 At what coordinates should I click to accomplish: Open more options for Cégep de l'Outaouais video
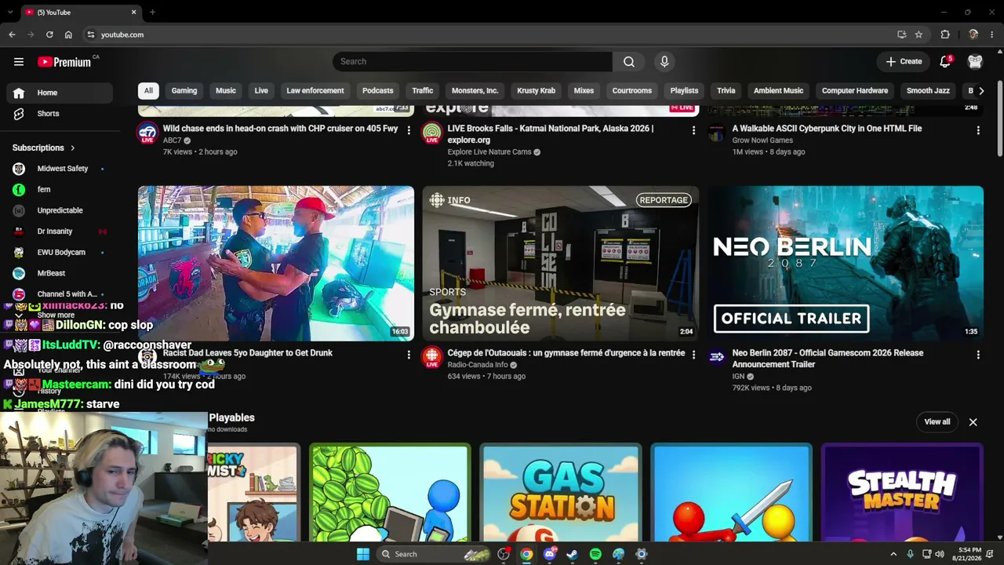(693, 355)
